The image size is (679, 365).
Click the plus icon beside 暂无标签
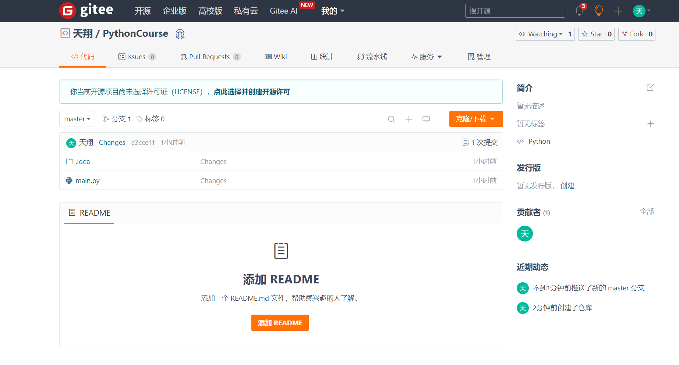coord(650,124)
